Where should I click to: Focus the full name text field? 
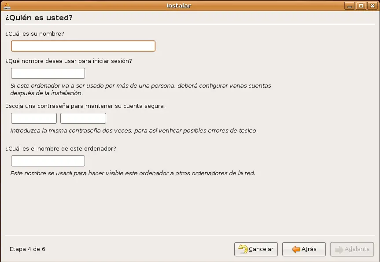[x=83, y=46]
